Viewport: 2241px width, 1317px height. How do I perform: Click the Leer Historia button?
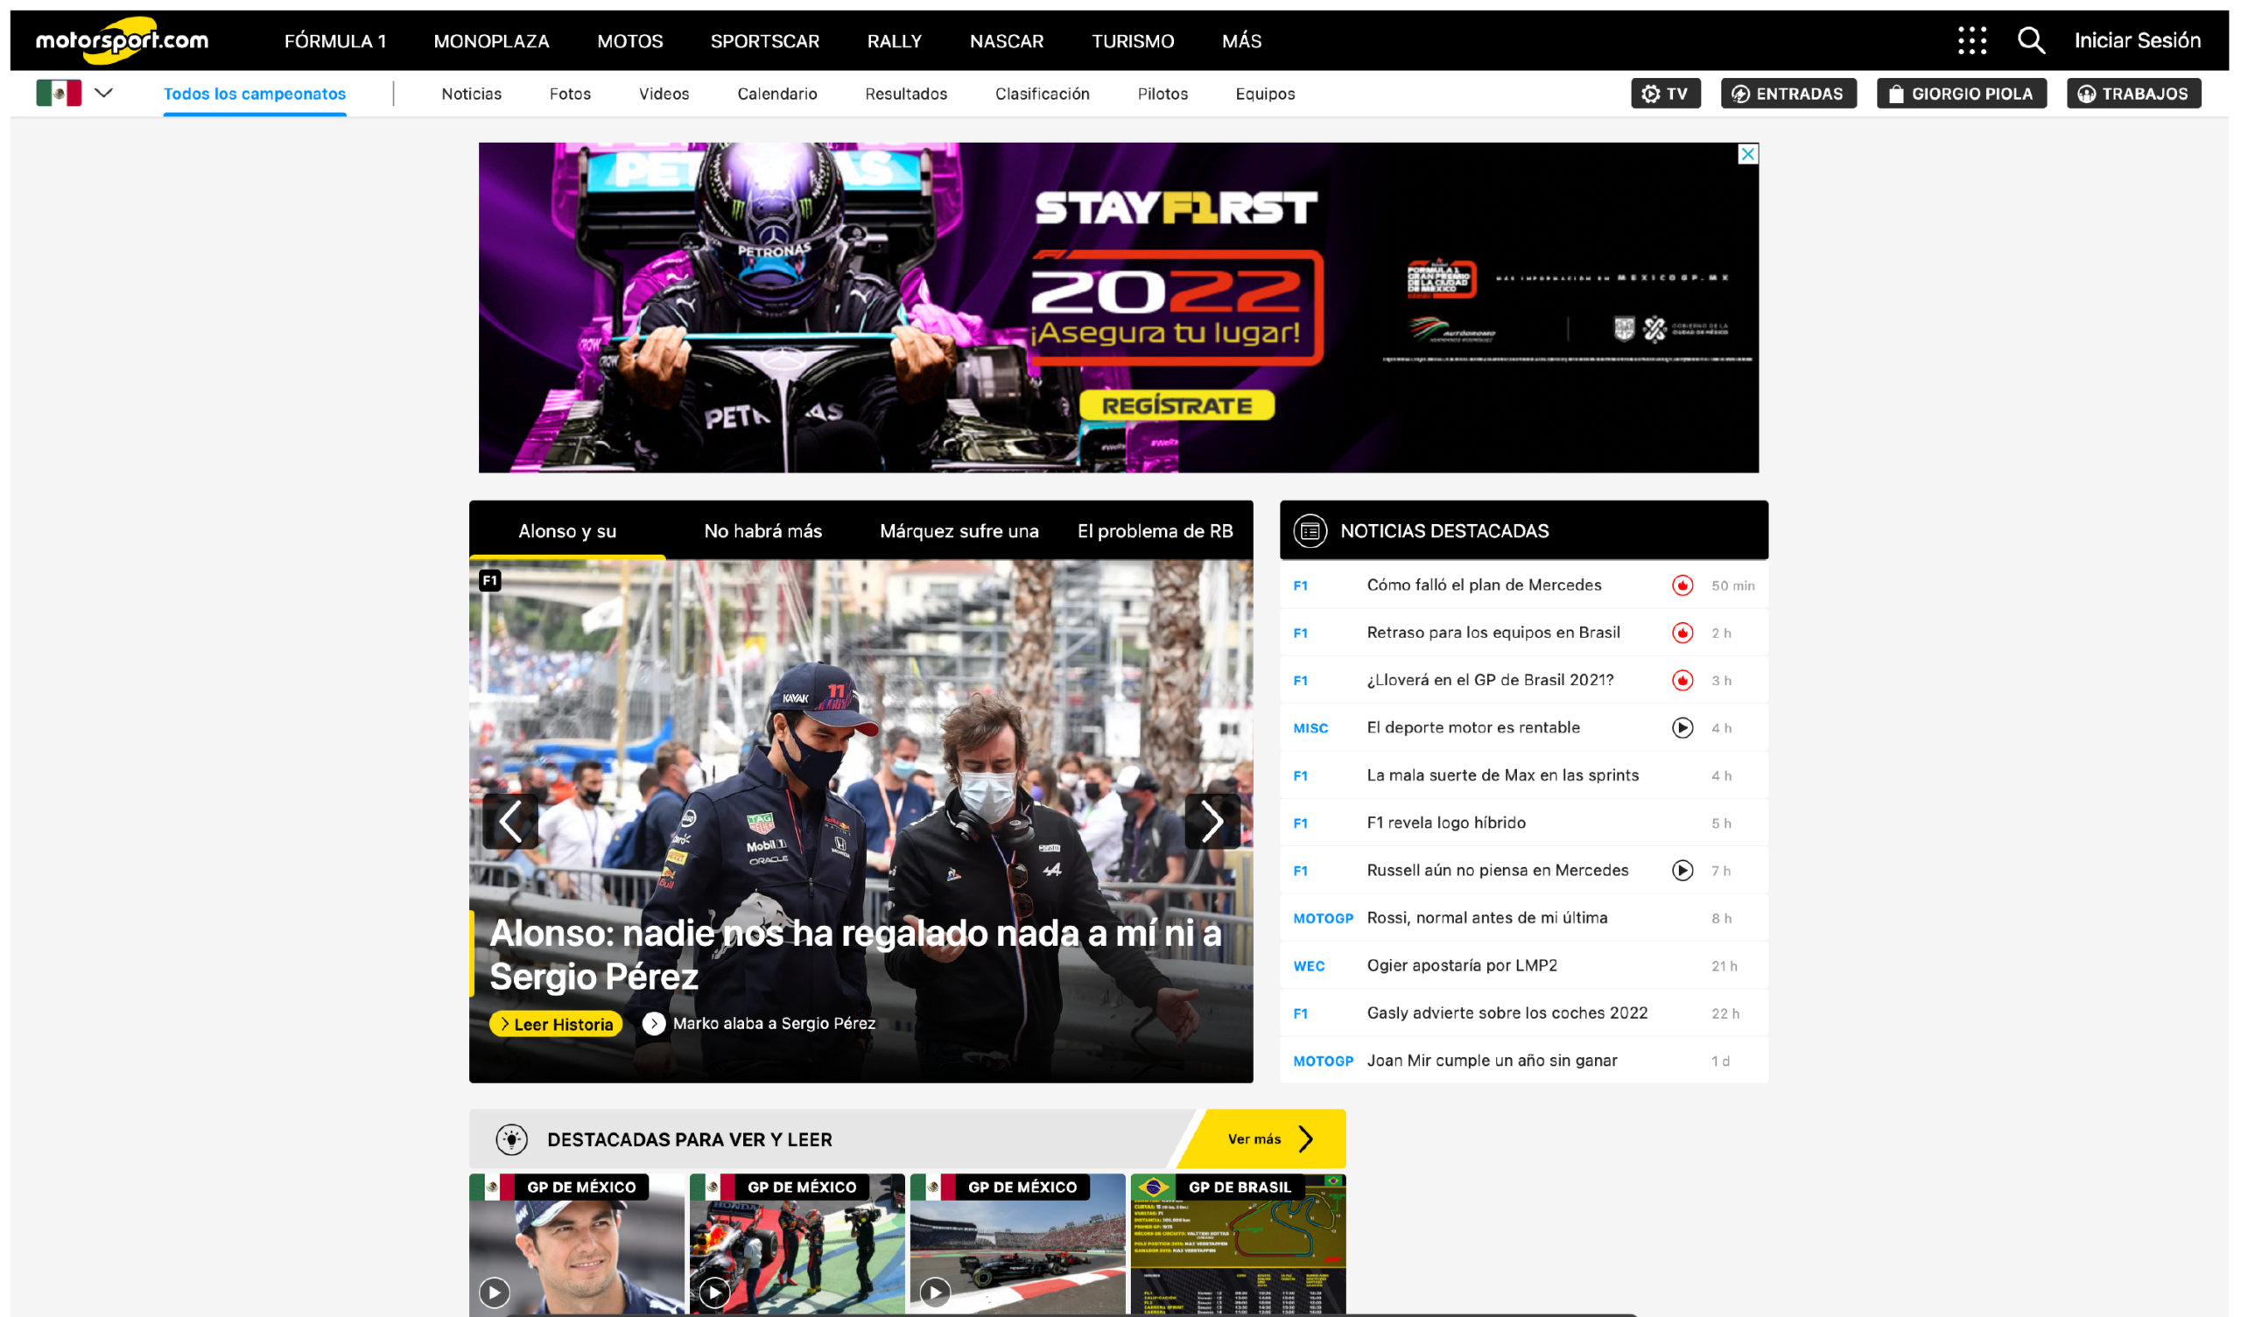point(556,1024)
